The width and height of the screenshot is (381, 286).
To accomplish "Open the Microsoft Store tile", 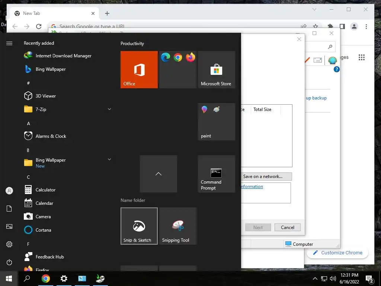I will point(217,70).
